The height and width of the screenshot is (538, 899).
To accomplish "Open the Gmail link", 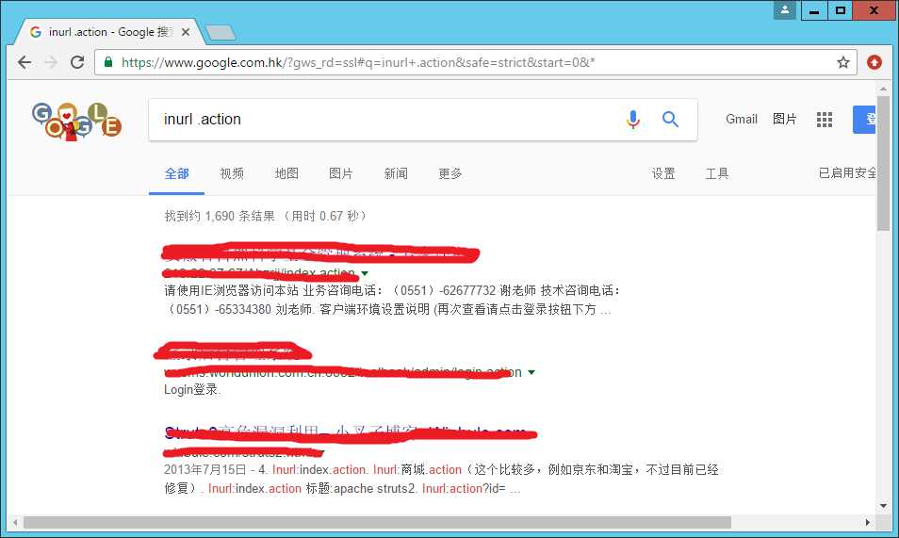I will pos(742,119).
